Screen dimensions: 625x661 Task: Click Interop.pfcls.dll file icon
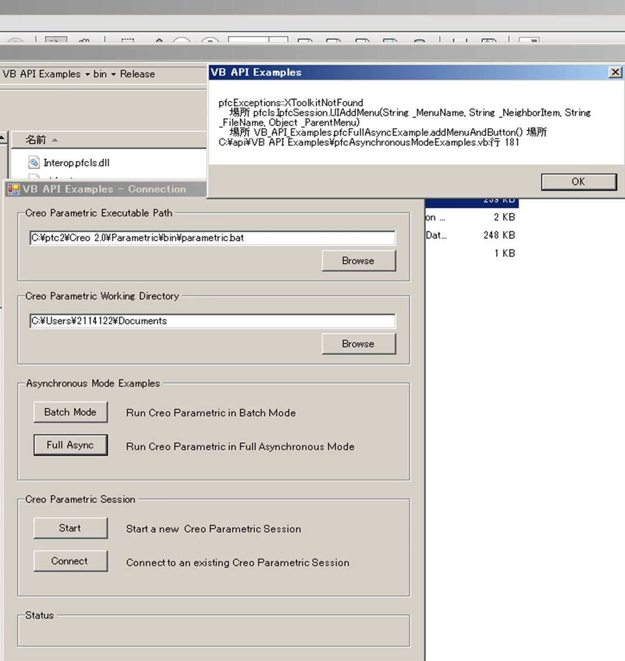point(34,162)
